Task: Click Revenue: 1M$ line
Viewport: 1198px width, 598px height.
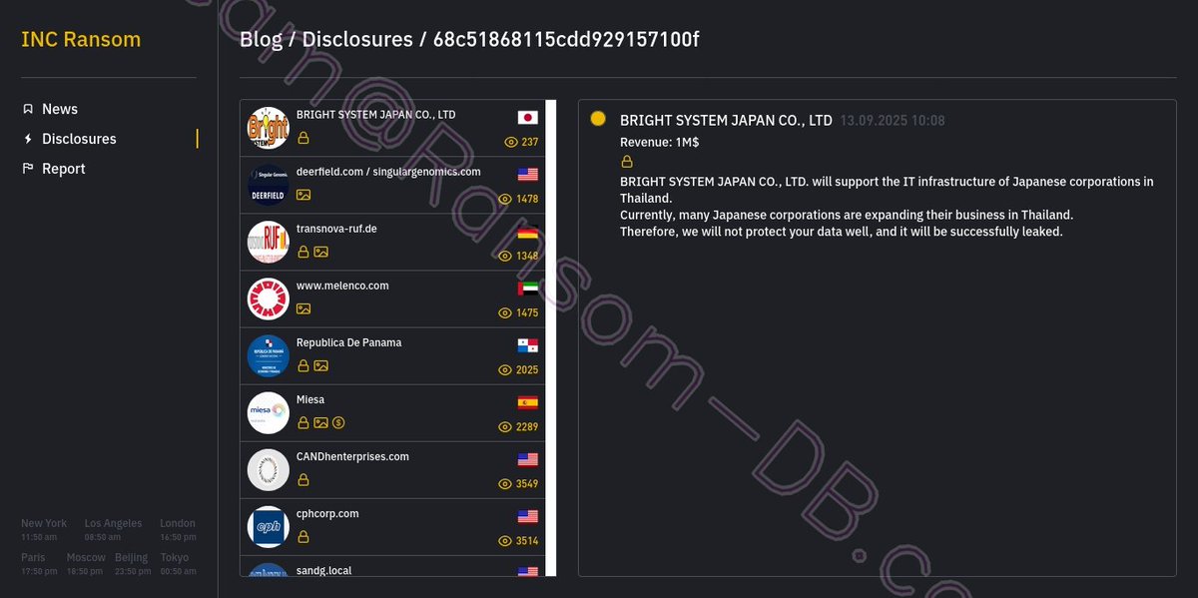Action: pyautogui.click(x=659, y=142)
